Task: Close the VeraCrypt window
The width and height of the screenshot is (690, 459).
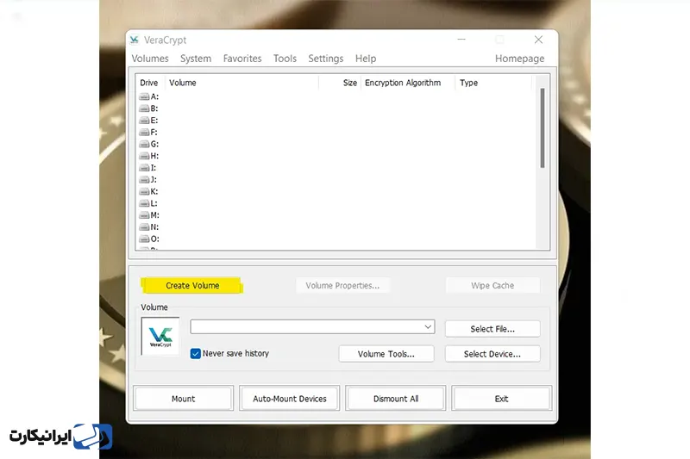Action: pyautogui.click(x=538, y=40)
